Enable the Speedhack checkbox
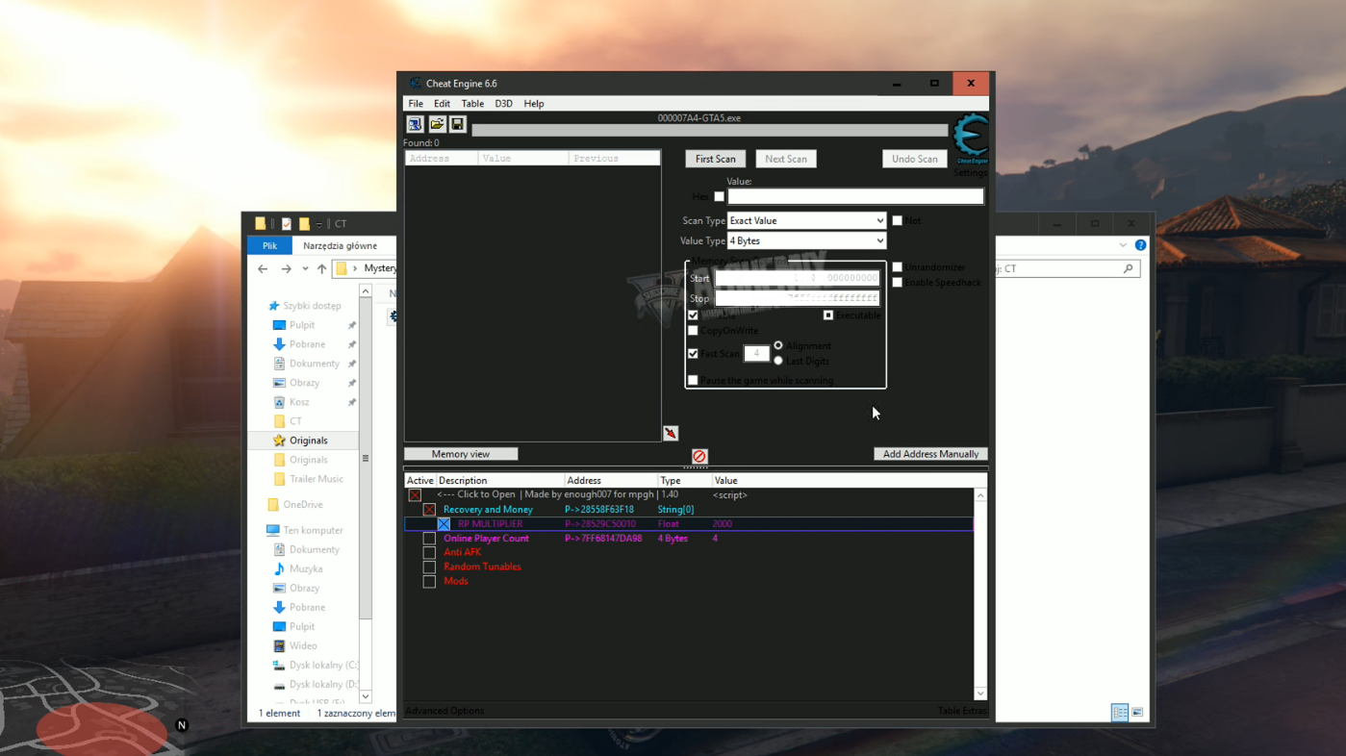The height and width of the screenshot is (756, 1346). point(898,283)
